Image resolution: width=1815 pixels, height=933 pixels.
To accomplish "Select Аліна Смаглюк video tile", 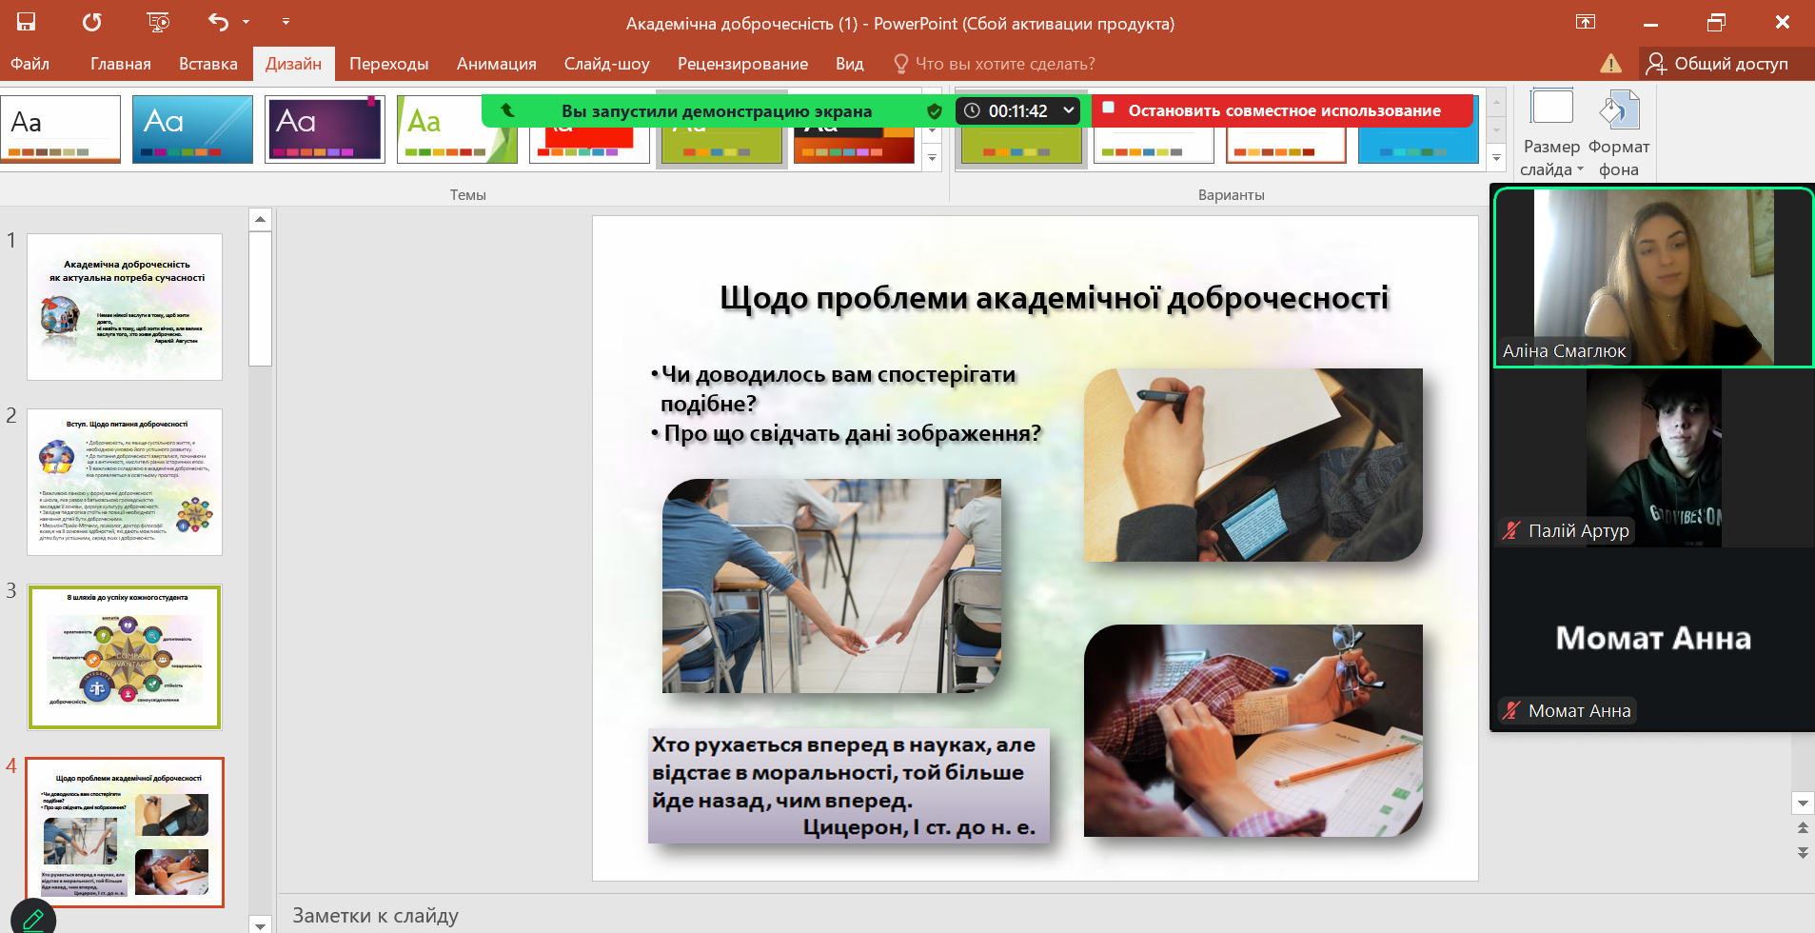I will 1653,276.
